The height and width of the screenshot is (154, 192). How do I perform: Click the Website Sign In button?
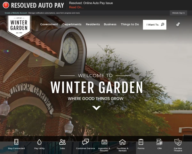179,13
